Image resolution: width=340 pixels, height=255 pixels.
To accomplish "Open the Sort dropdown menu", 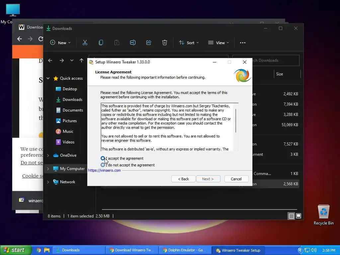I will click(189, 43).
